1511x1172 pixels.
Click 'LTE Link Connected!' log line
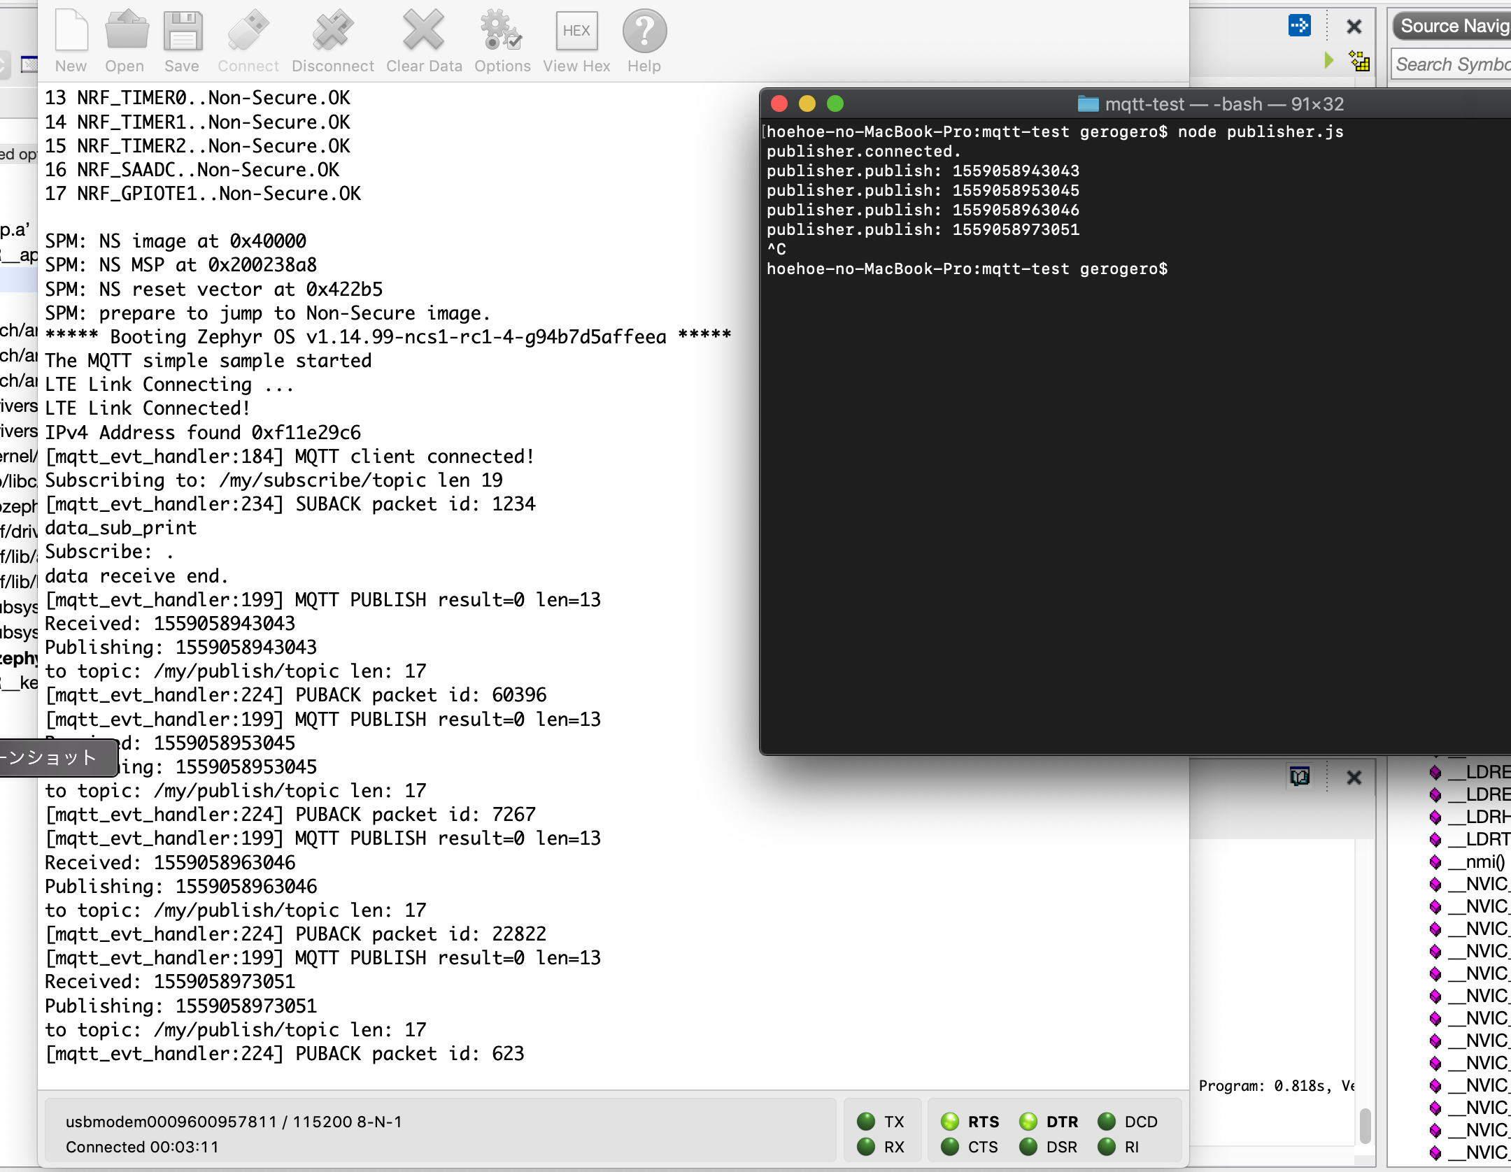pos(148,408)
